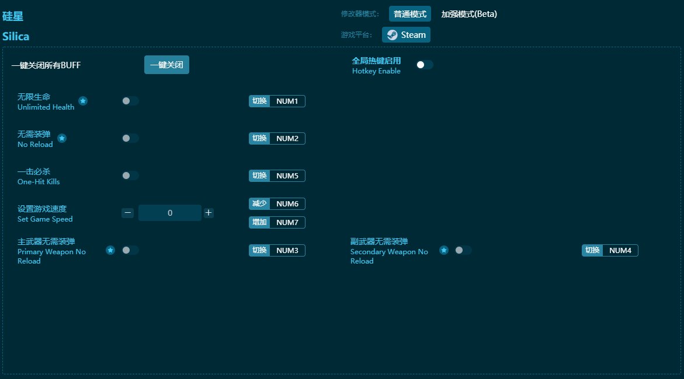The width and height of the screenshot is (684, 379).
Task: Switch to 加强模式(Beta) enhanced mode
Action: [469, 14]
